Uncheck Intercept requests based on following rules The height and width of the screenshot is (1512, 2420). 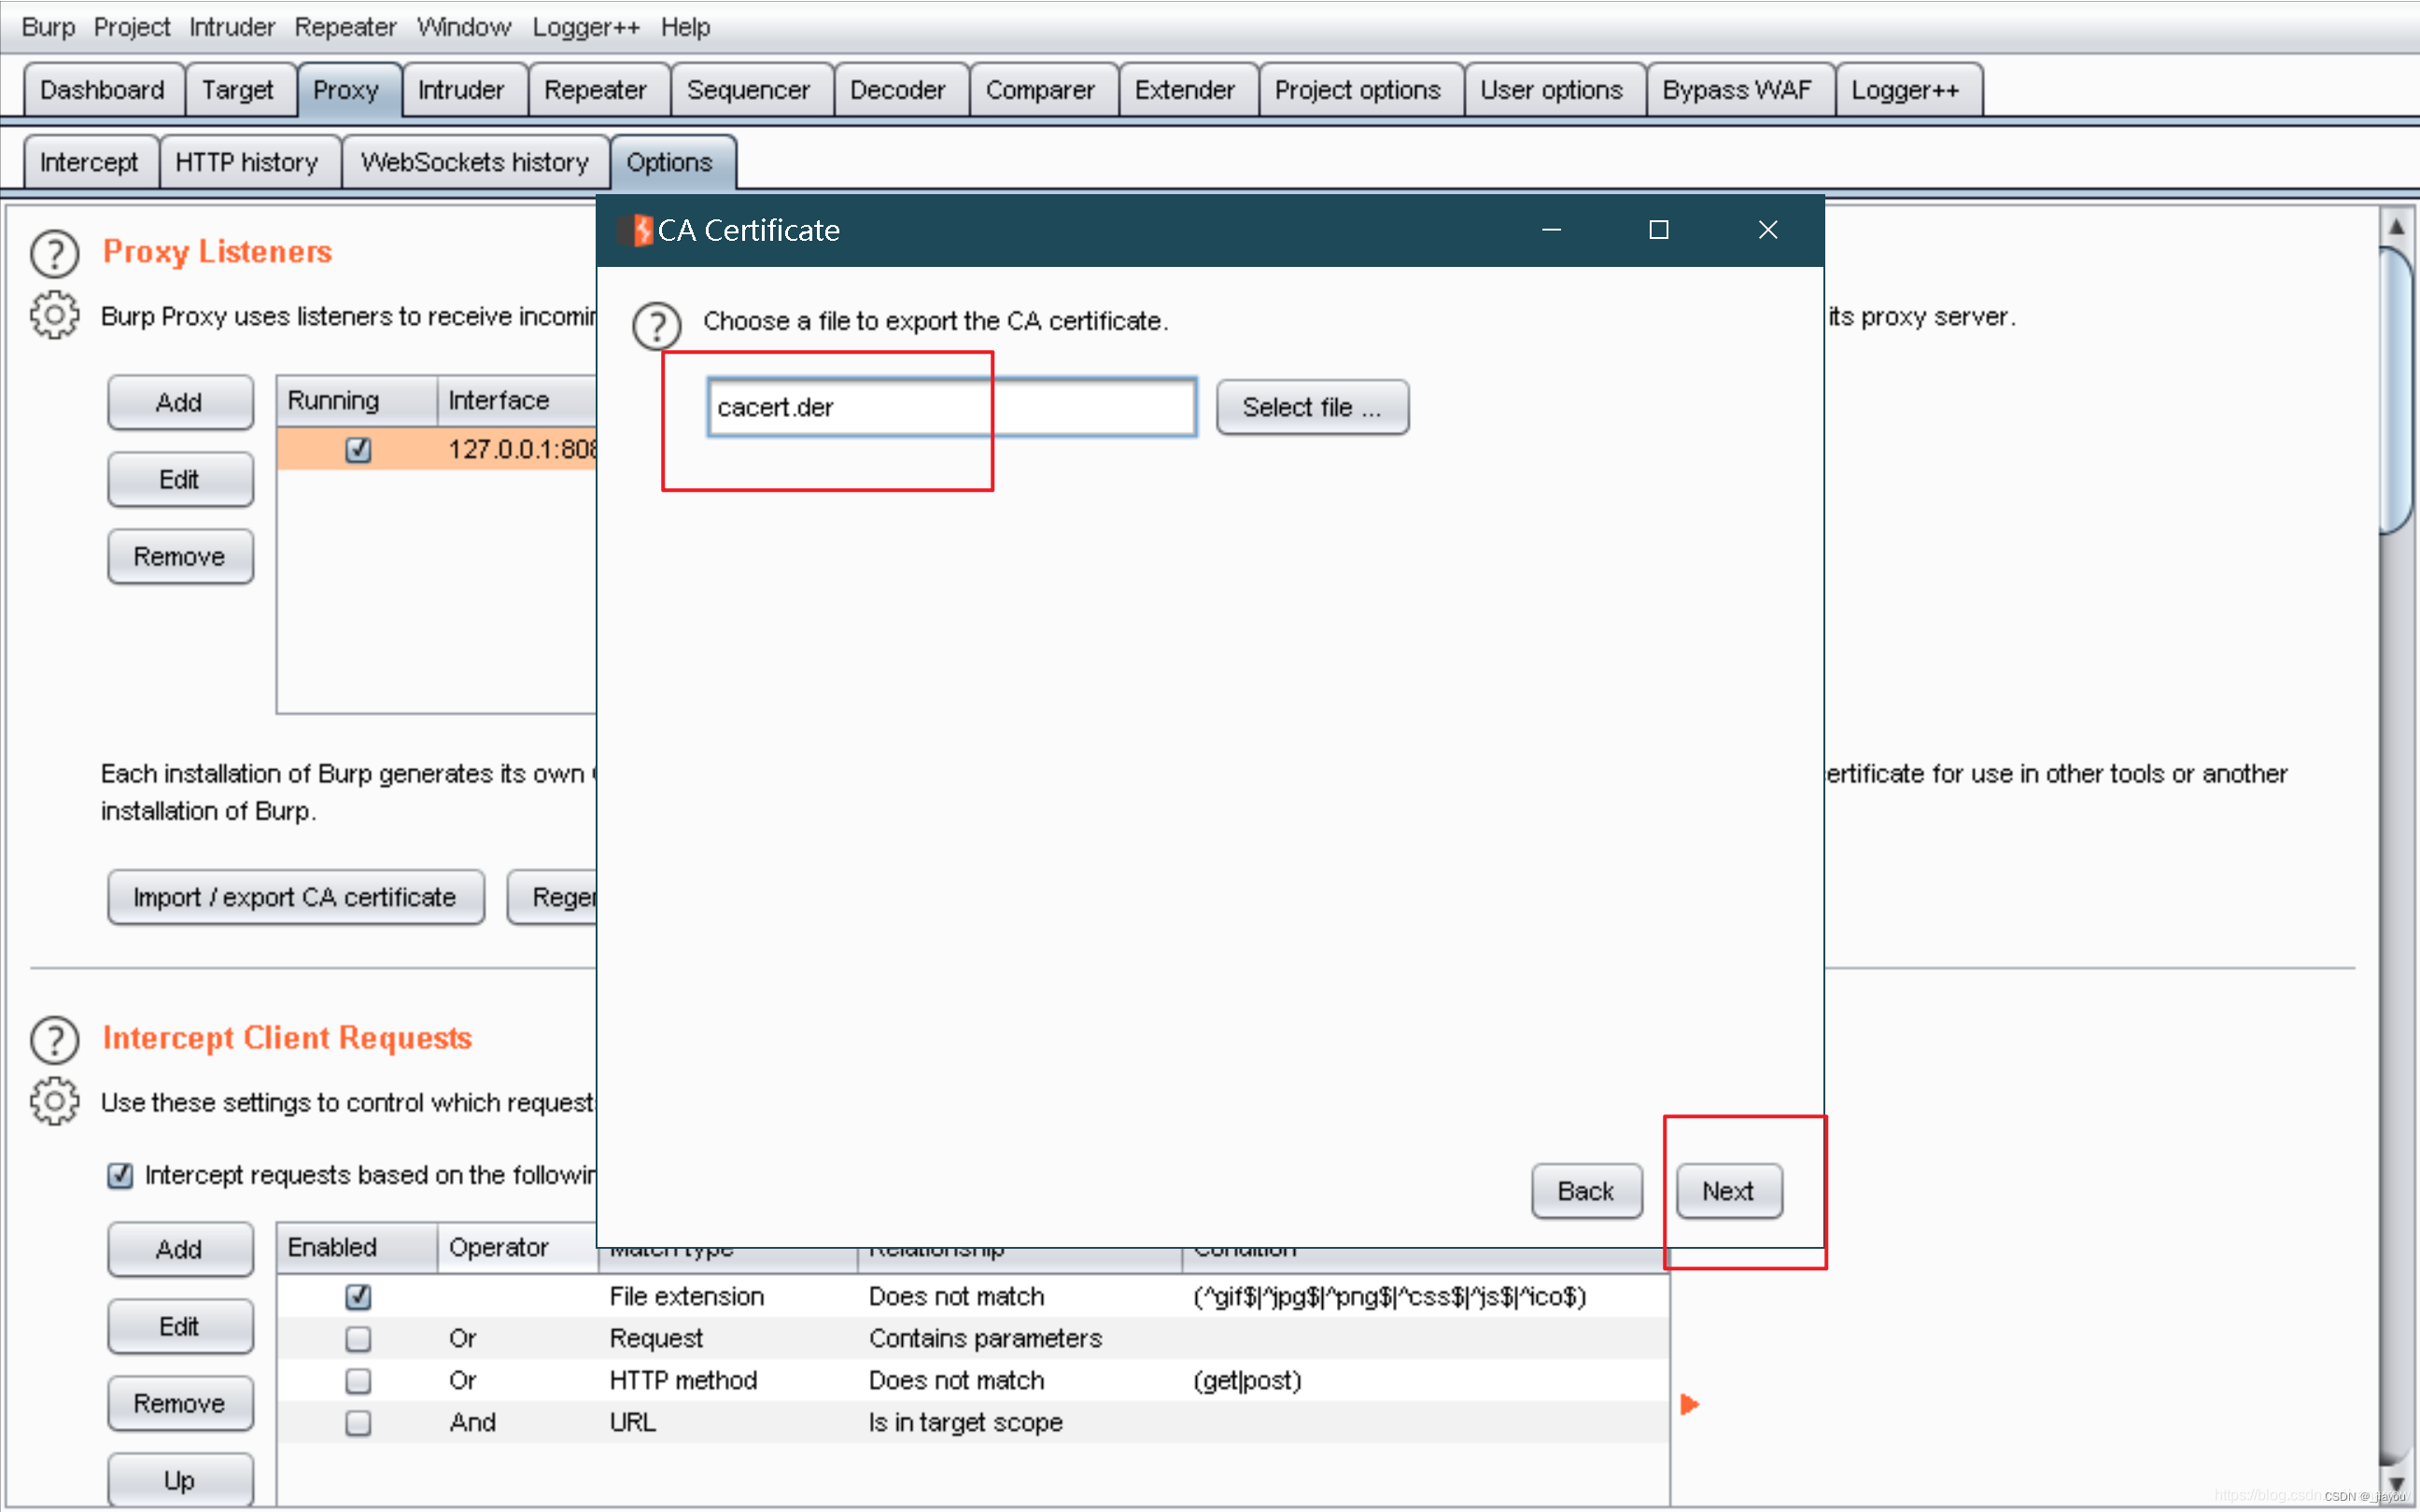pyautogui.click(x=120, y=1175)
